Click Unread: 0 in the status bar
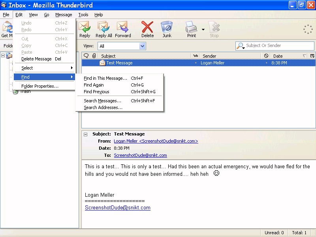 274,233
